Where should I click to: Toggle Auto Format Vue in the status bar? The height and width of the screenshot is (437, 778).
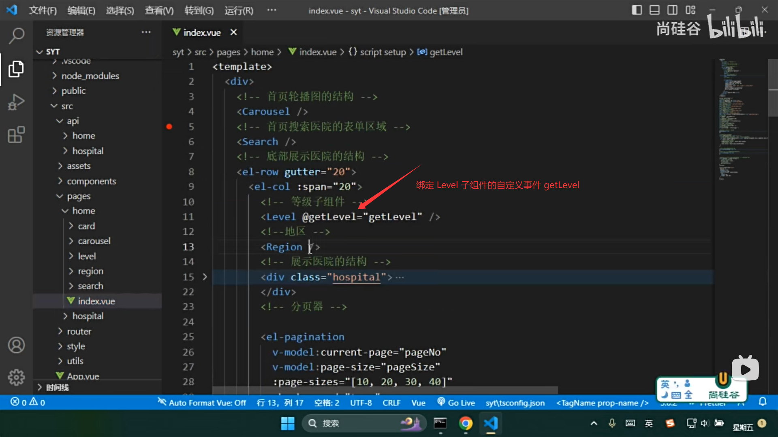(x=202, y=403)
